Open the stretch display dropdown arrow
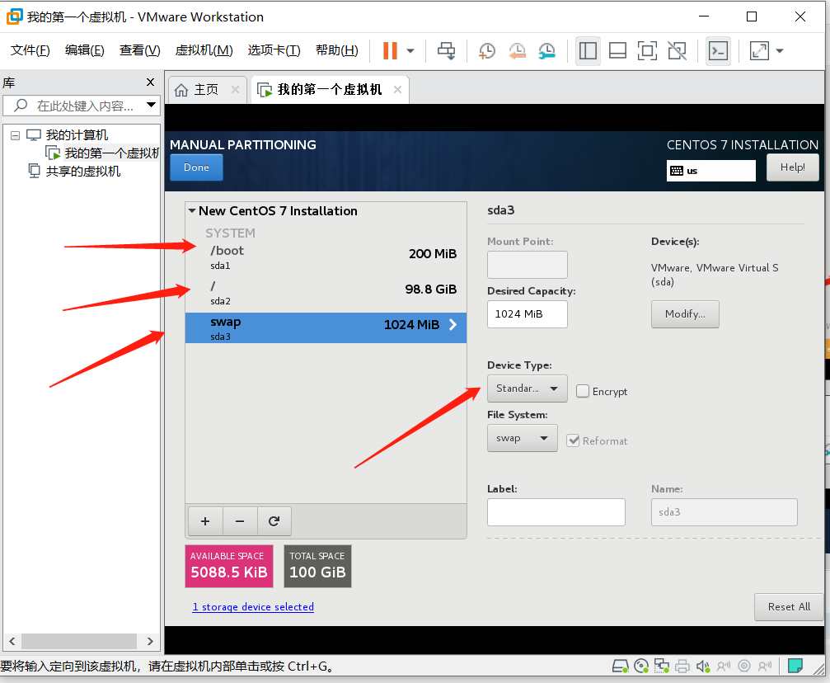The height and width of the screenshot is (683, 830). (x=780, y=51)
